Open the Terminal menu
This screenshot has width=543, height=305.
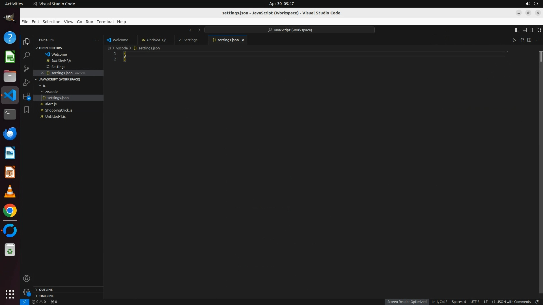point(105,22)
